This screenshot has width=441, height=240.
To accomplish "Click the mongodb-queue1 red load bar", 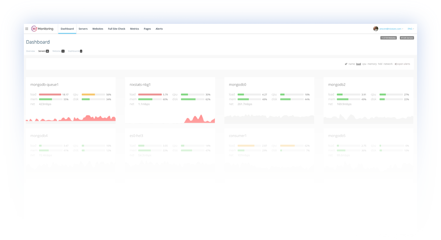I will point(50,94).
